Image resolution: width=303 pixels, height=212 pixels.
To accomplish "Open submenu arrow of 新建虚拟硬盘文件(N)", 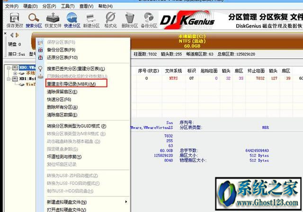I will 126,202.
